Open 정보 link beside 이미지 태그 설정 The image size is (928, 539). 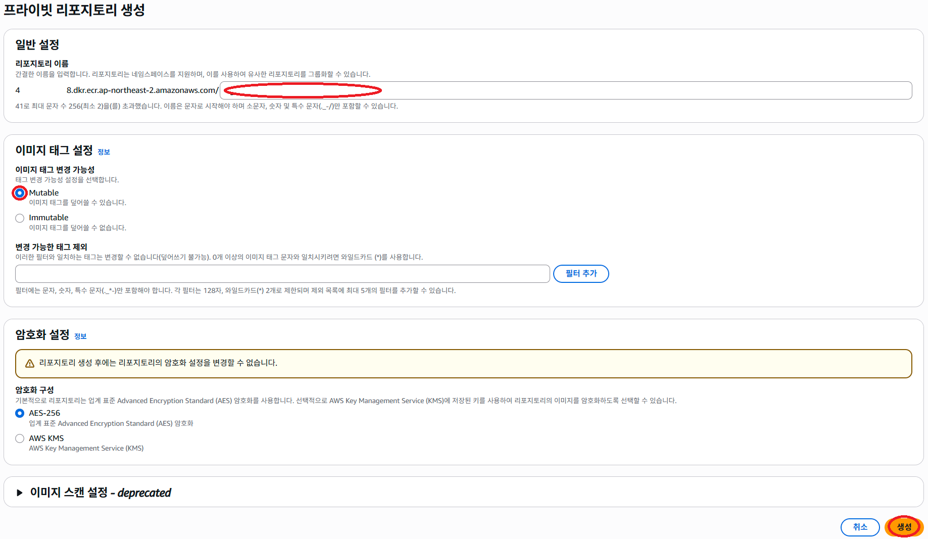(104, 152)
